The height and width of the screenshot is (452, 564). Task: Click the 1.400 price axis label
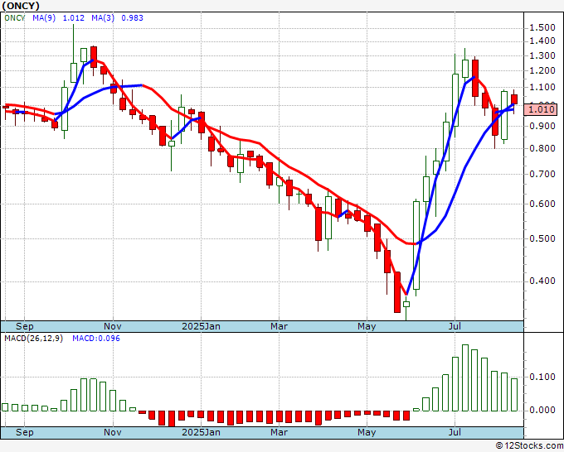click(x=542, y=41)
